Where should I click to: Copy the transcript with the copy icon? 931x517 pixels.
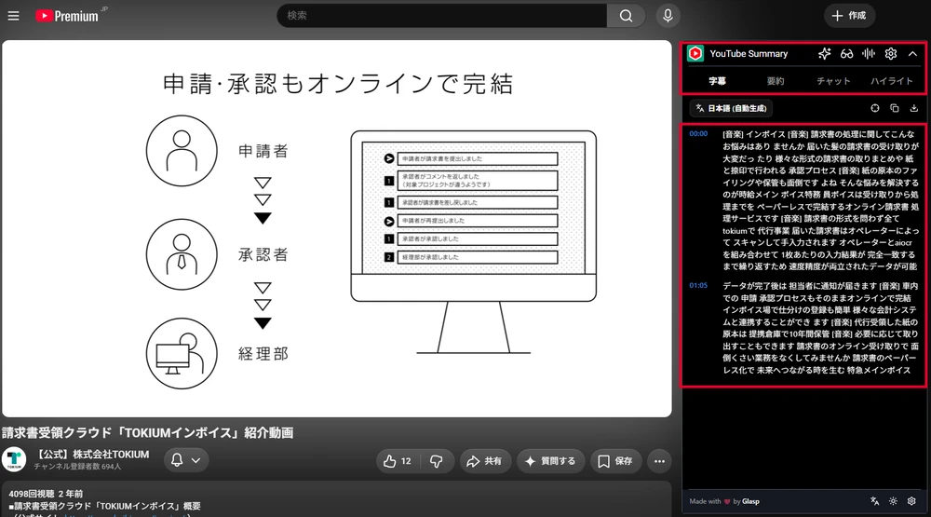(894, 108)
